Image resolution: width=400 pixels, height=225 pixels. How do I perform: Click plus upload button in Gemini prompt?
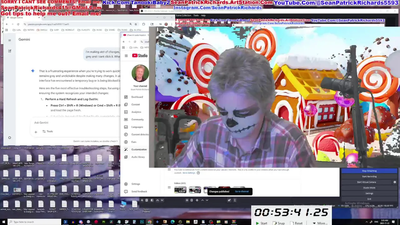click(36, 132)
